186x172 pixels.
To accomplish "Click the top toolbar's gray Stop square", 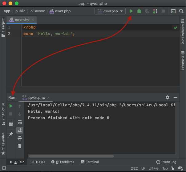I will click(163, 11).
